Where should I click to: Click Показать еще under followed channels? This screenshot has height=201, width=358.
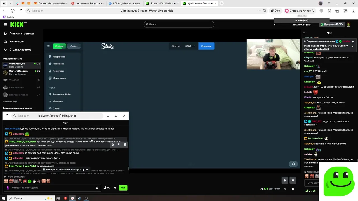(x=10, y=102)
